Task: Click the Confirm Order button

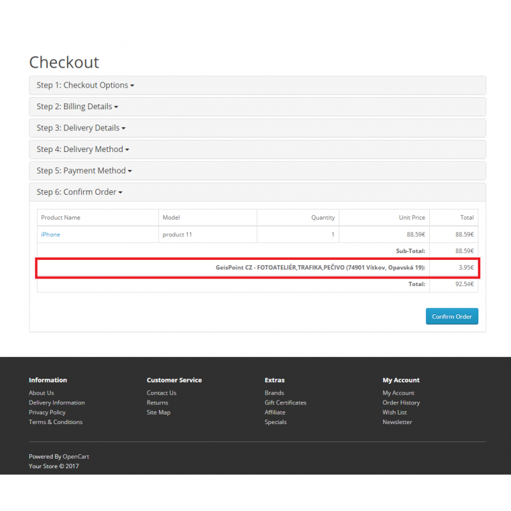Action: click(452, 317)
